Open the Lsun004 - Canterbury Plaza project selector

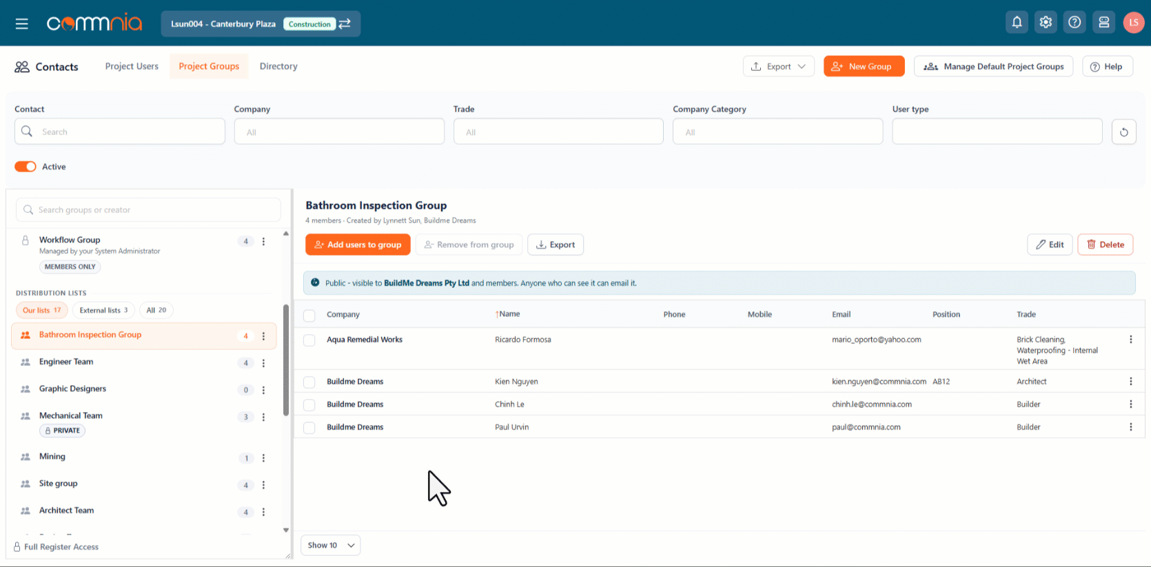tap(261, 23)
